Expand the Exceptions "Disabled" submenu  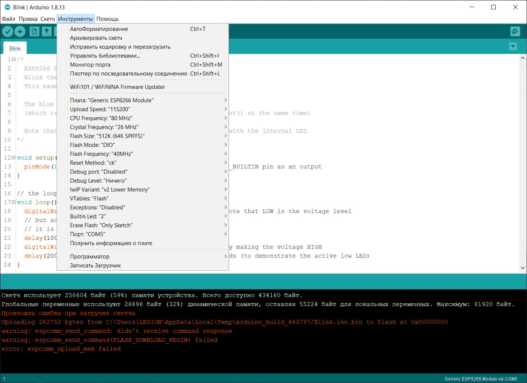point(142,207)
